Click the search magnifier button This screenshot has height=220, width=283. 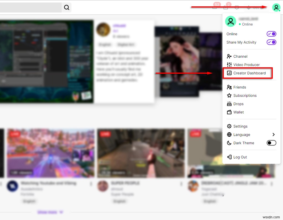(x=67, y=7)
